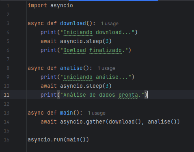Click the 'main' function name on line 13
This screenshot has height=152, width=194.
pyautogui.click(x=67, y=113)
